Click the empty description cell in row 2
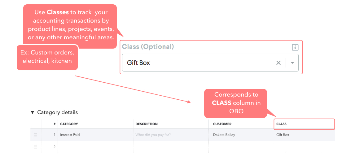 pyautogui.click(x=171, y=147)
